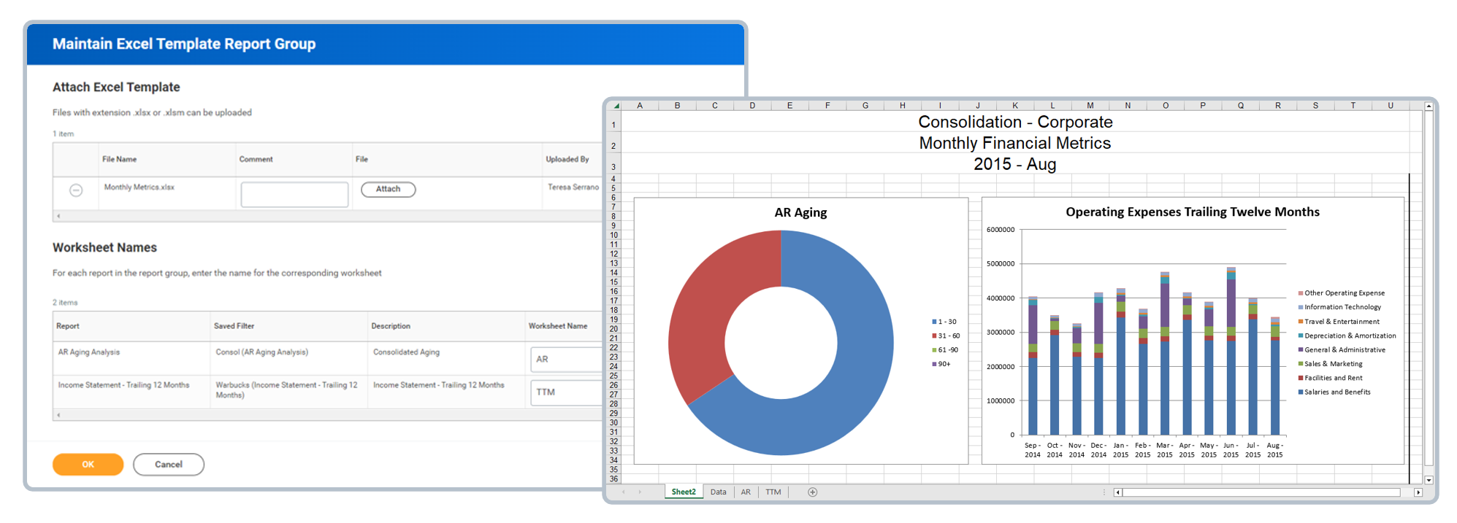Click the Excel vertical scrollbar up arrow

pyautogui.click(x=1429, y=106)
